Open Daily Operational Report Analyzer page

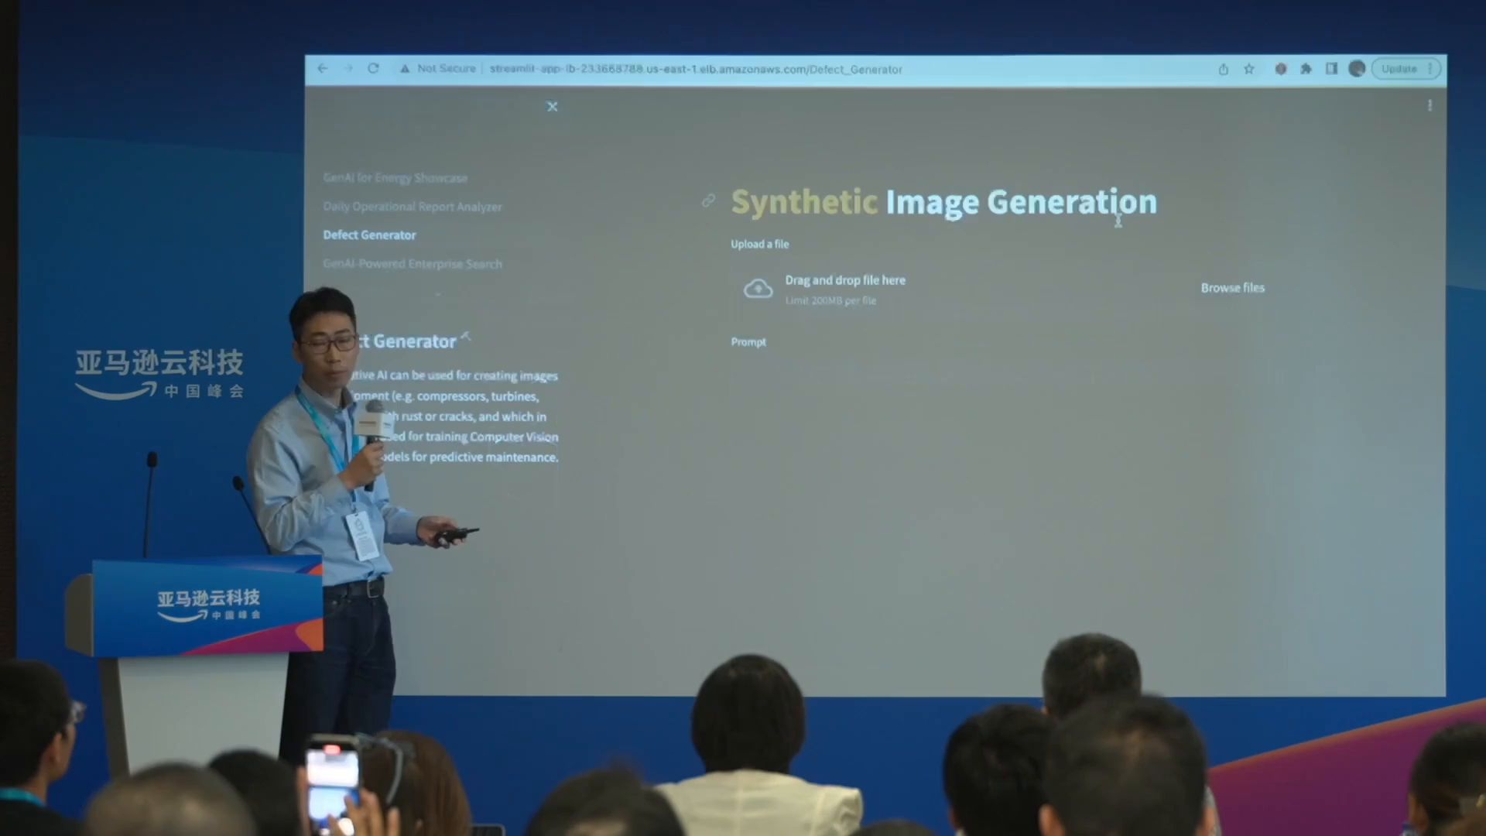tap(412, 207)
